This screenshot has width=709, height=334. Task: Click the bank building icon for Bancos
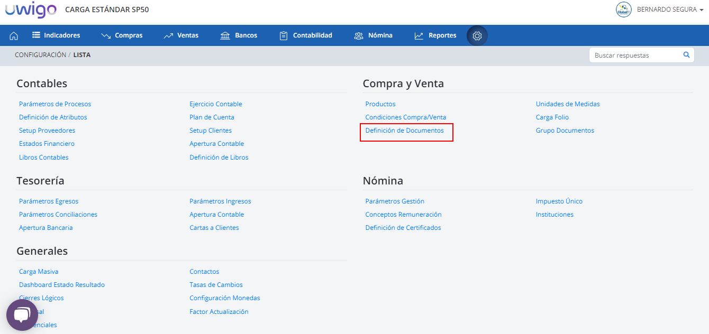tap(225, 35)
